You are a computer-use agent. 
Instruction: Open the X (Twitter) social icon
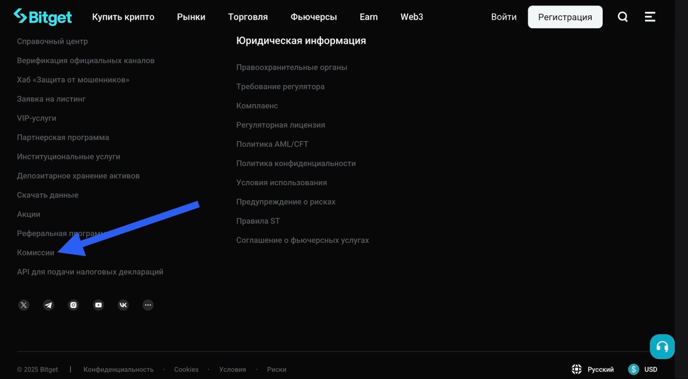tap(24, 305)
